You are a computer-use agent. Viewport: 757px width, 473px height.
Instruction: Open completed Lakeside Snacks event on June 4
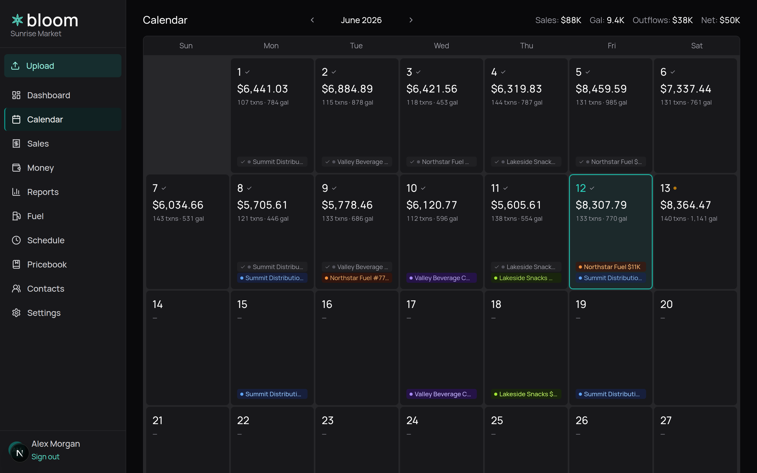point(526,162)
